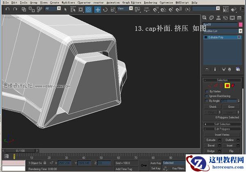
Task: Select the Polygon sub-object level icon
Action: (x=227, y=86)
